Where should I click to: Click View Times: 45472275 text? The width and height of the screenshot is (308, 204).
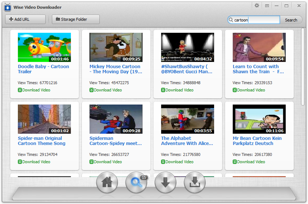(109, 83)
